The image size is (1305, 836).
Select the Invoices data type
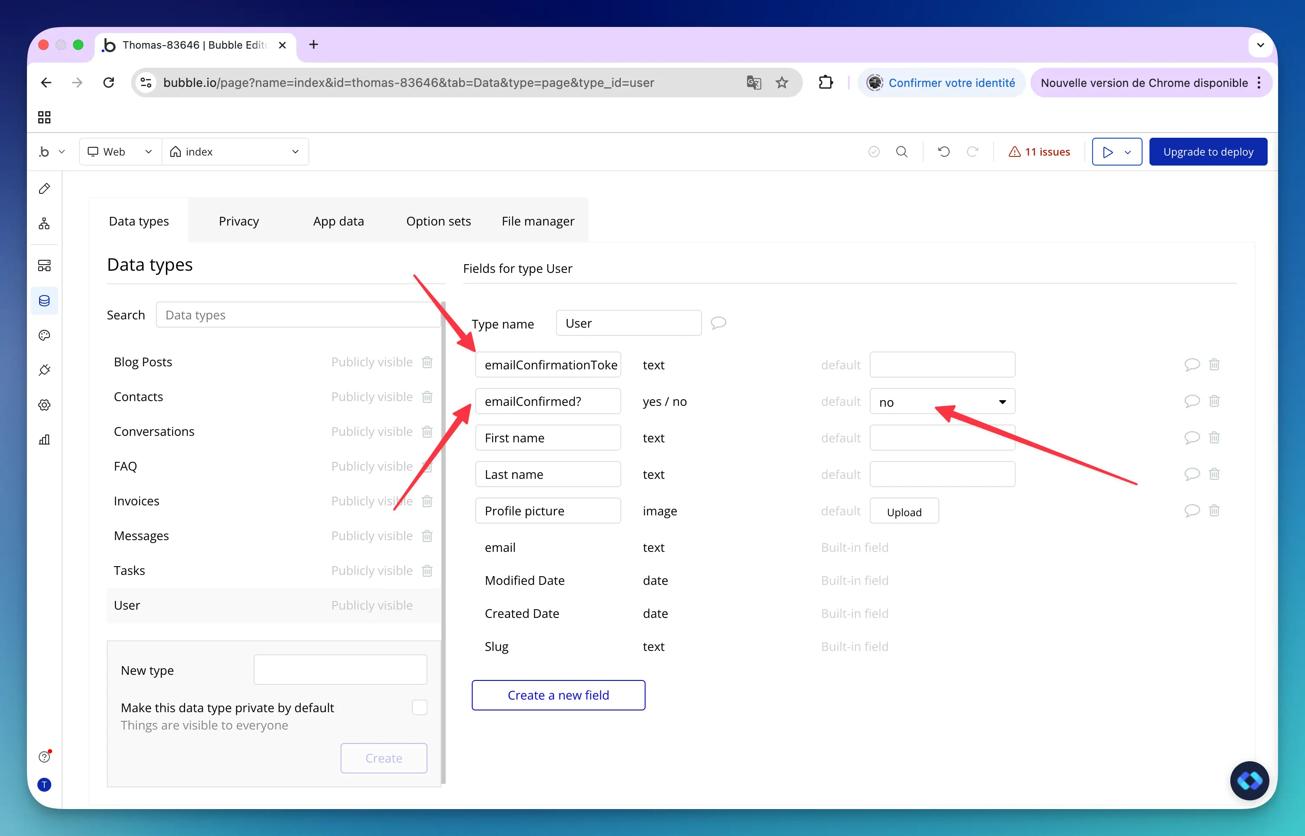(136, 501)
